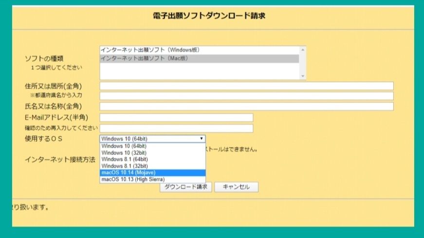Select macOS 10.14 (Mojave) option
Image resolution: width=424 pixels, height=238 pixels.
click(128, 173)
